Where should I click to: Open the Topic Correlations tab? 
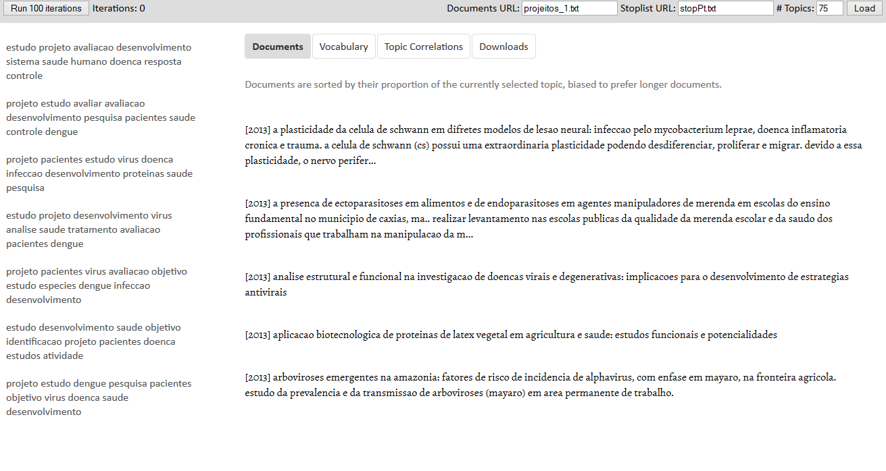coord(423,47)
